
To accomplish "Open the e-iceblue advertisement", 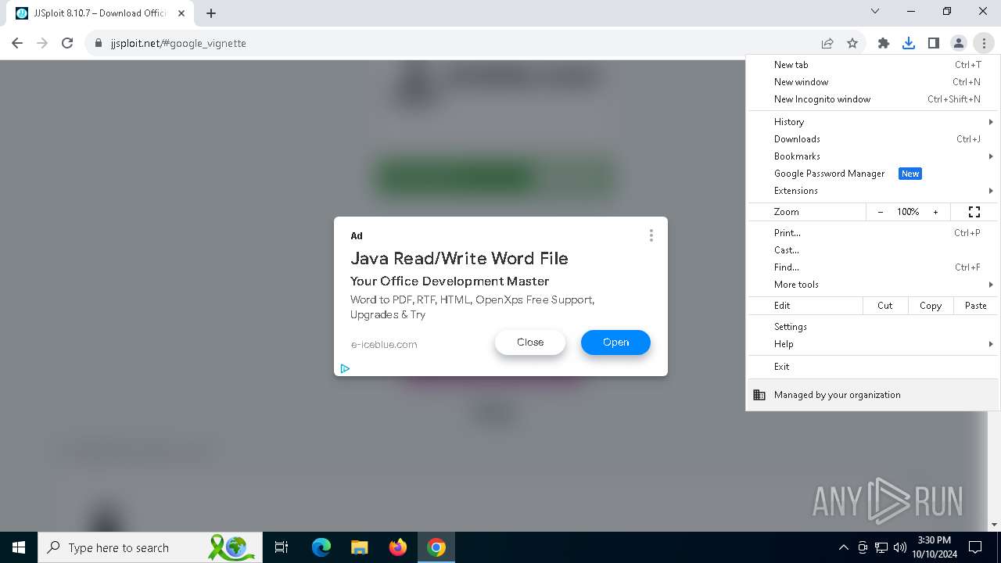I will [x=615, y=342].
